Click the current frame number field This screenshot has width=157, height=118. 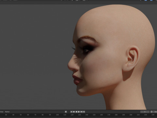tap(145, 112)
